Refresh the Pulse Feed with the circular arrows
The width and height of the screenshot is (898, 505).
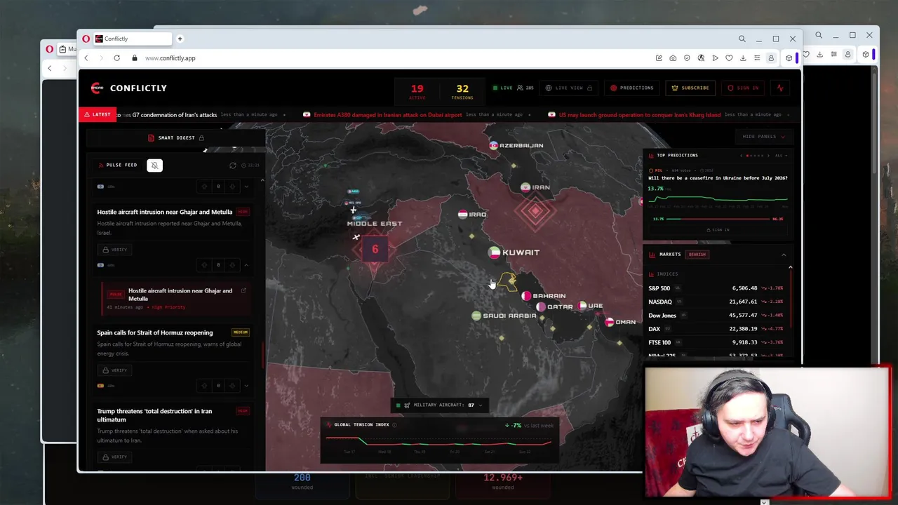(233, 166)
